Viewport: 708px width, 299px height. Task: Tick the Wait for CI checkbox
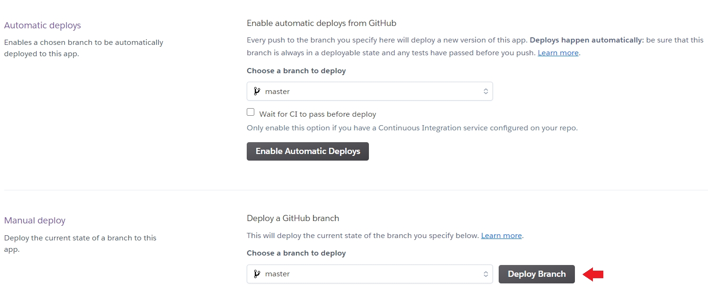tap(251, 112)
